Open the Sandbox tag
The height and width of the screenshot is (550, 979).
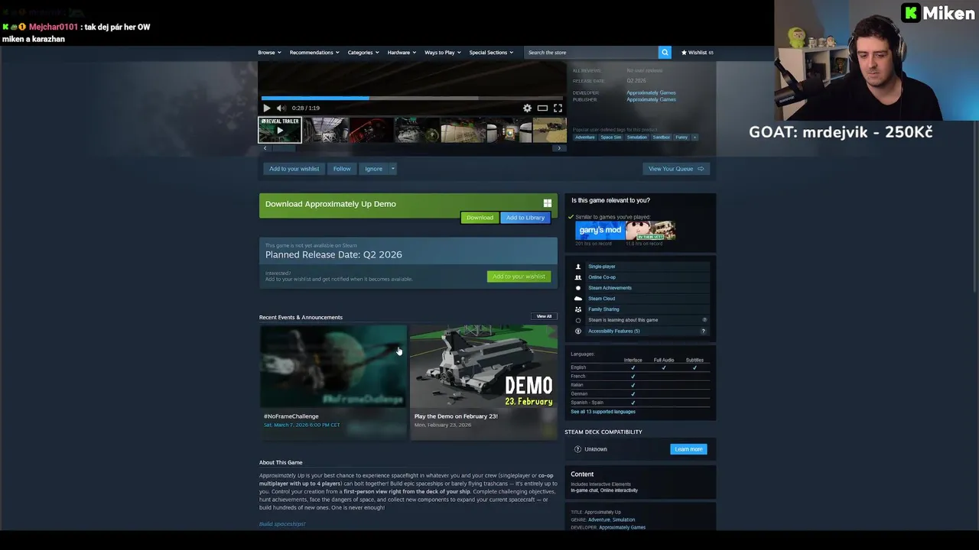(662, 137)
